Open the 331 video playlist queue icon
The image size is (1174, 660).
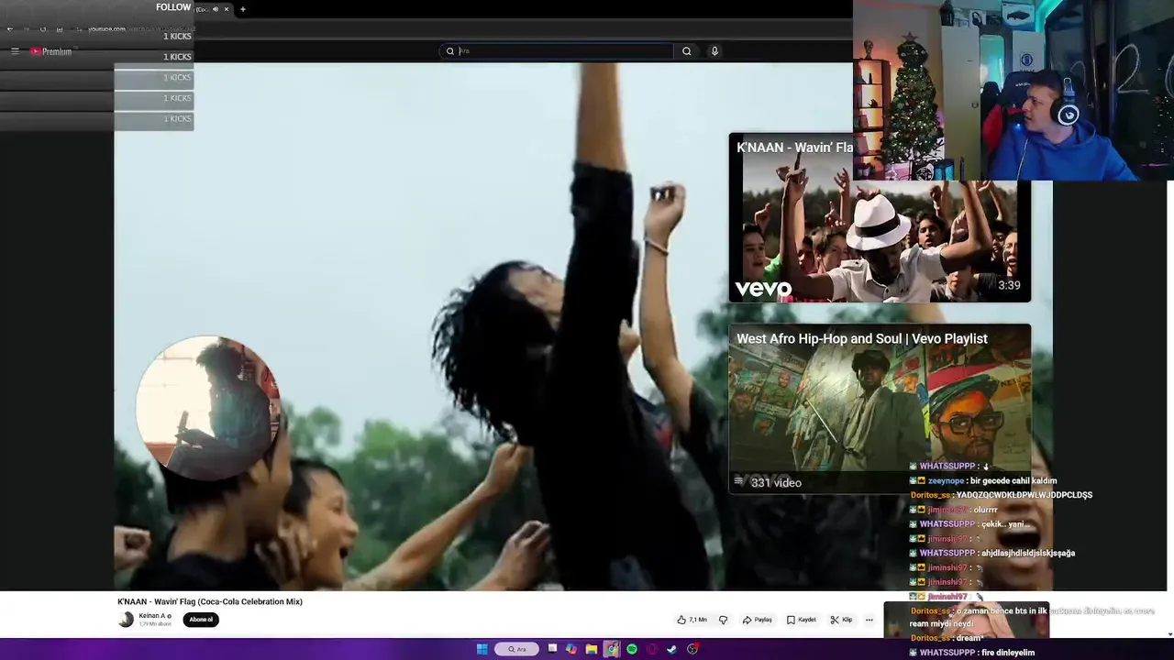click(738, 482)
